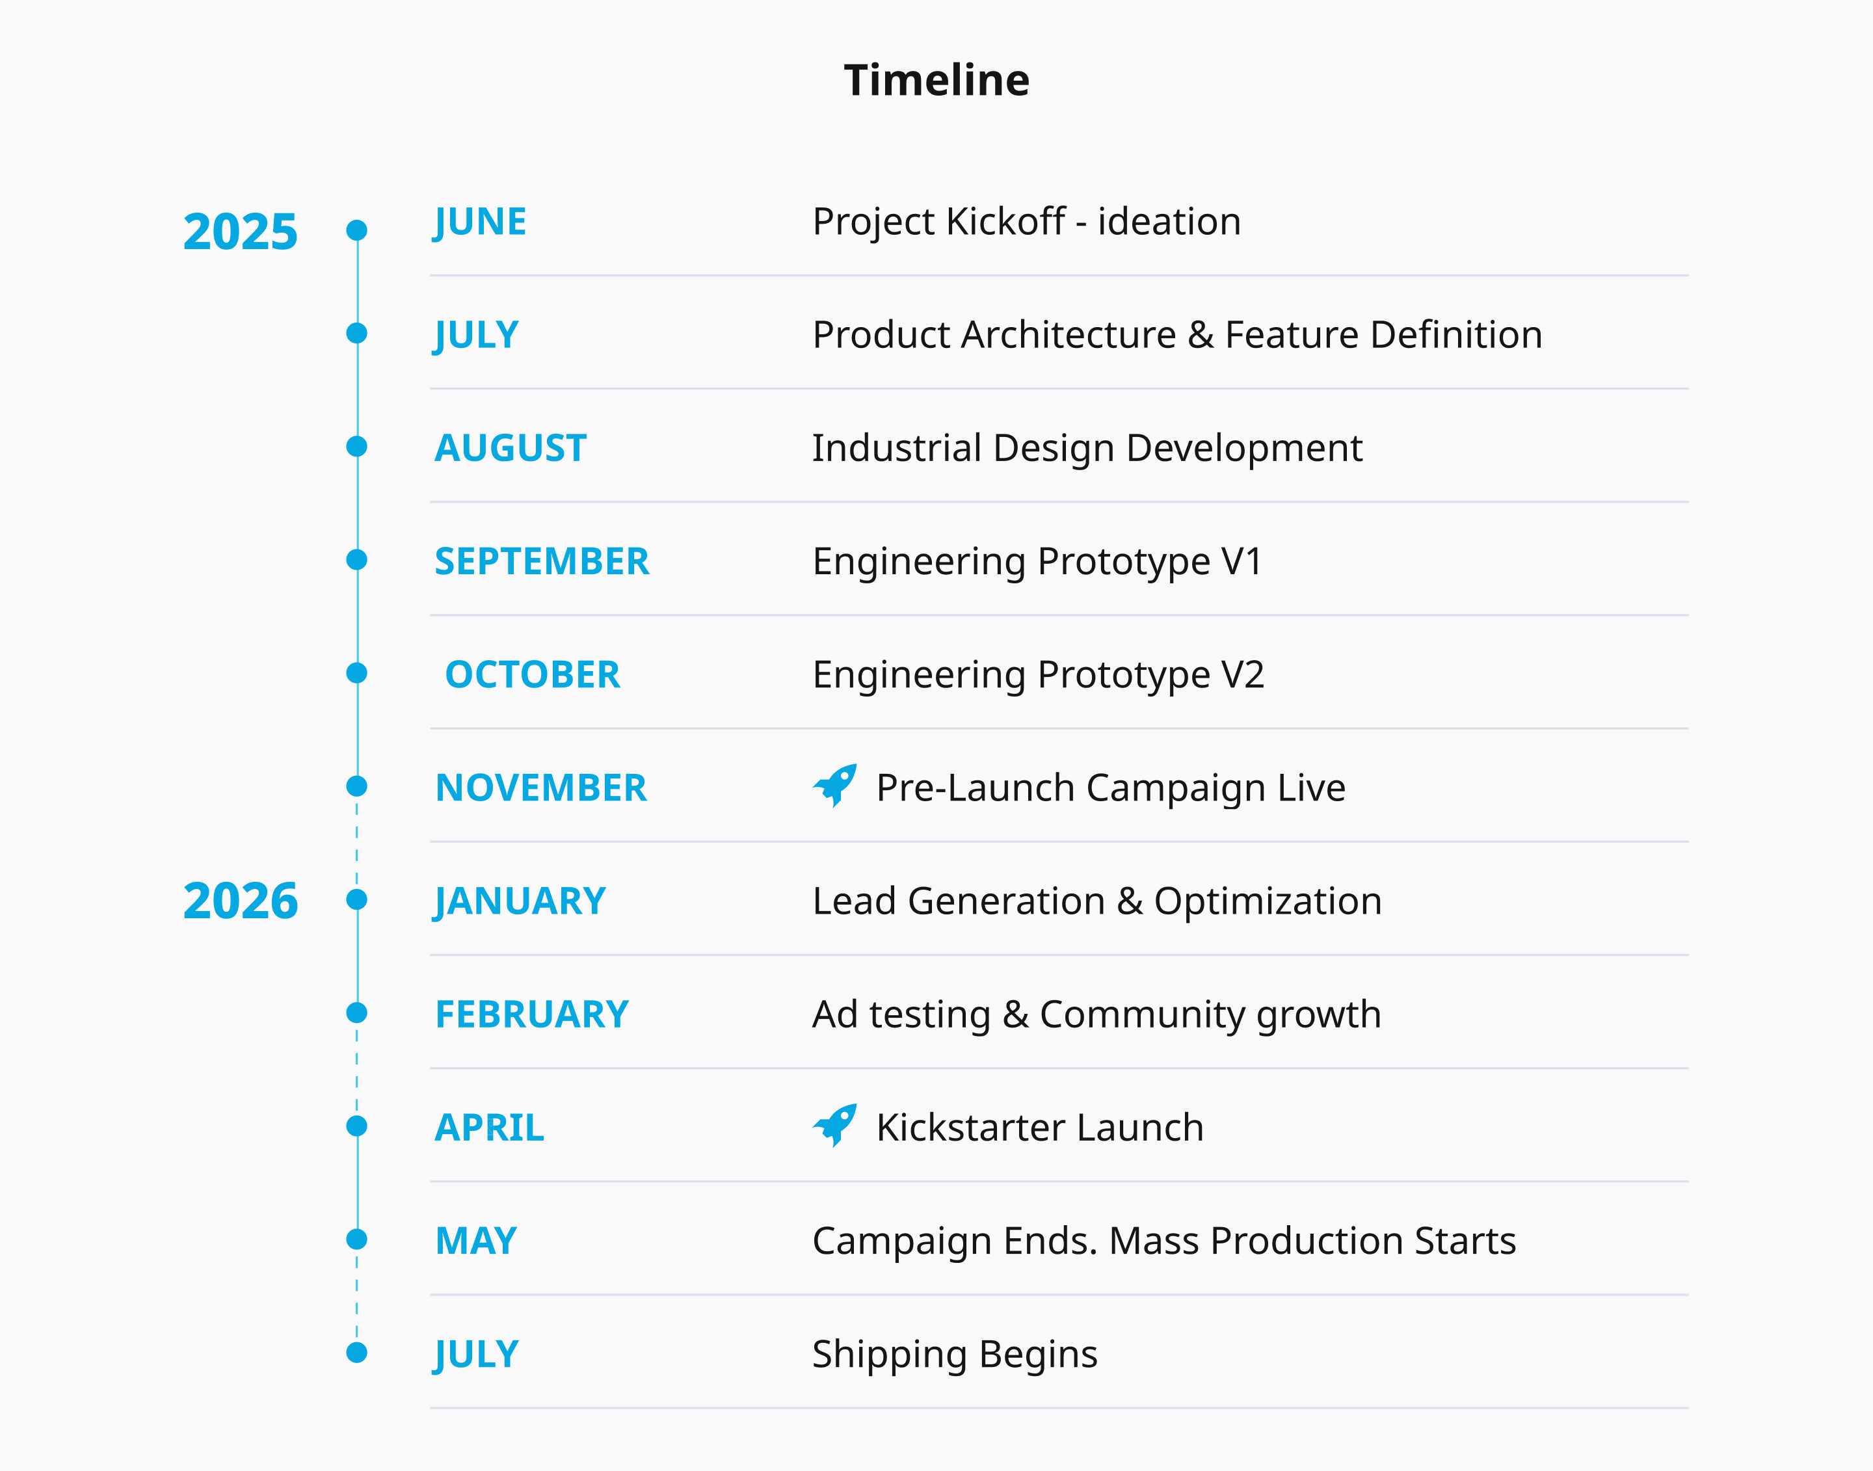Click the rocket icon beside Pre-Launch Campaign Live

point(834,786)
